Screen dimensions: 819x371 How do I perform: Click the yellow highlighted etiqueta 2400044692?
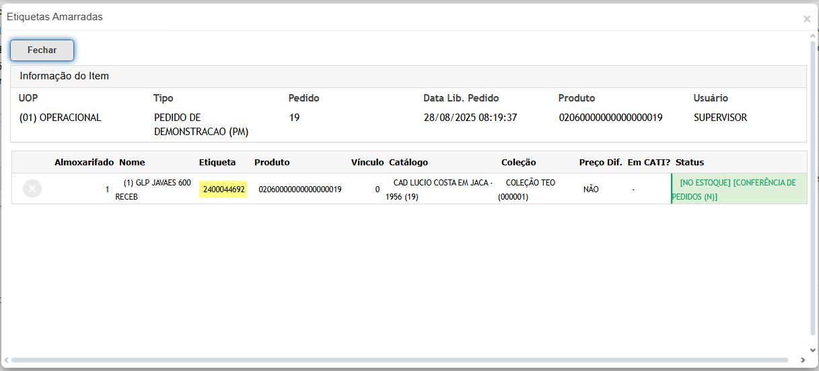(224, 190)
